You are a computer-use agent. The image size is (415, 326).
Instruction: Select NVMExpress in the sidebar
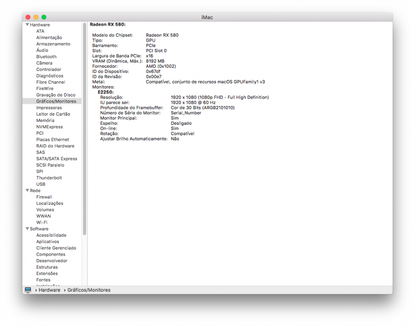click(50, 126)
